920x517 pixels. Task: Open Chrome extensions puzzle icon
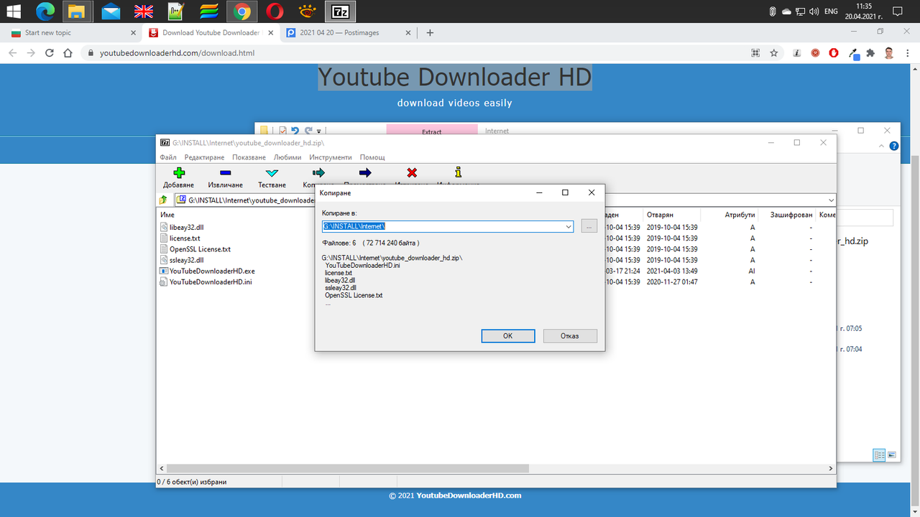pos(870,52)
